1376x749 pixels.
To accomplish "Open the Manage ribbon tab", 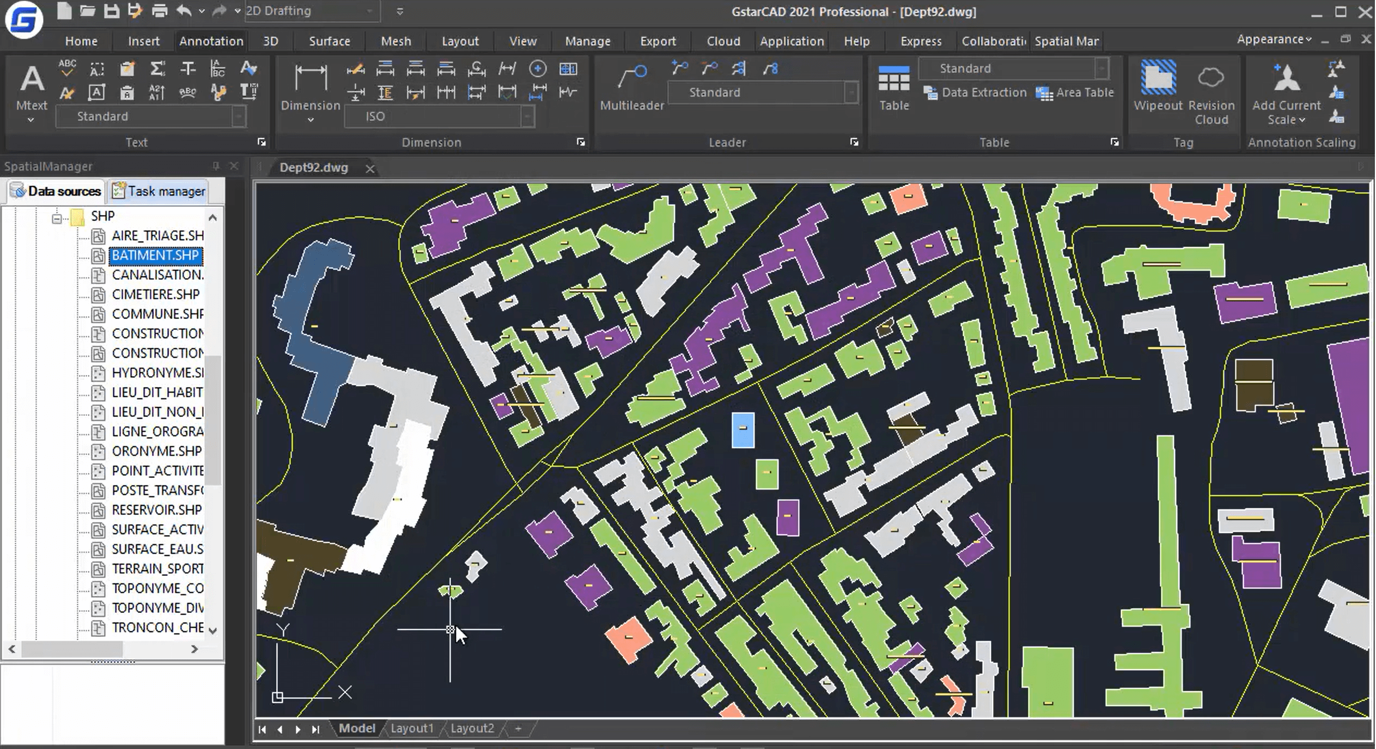I will pyautogui.click(x=588, y=41).
